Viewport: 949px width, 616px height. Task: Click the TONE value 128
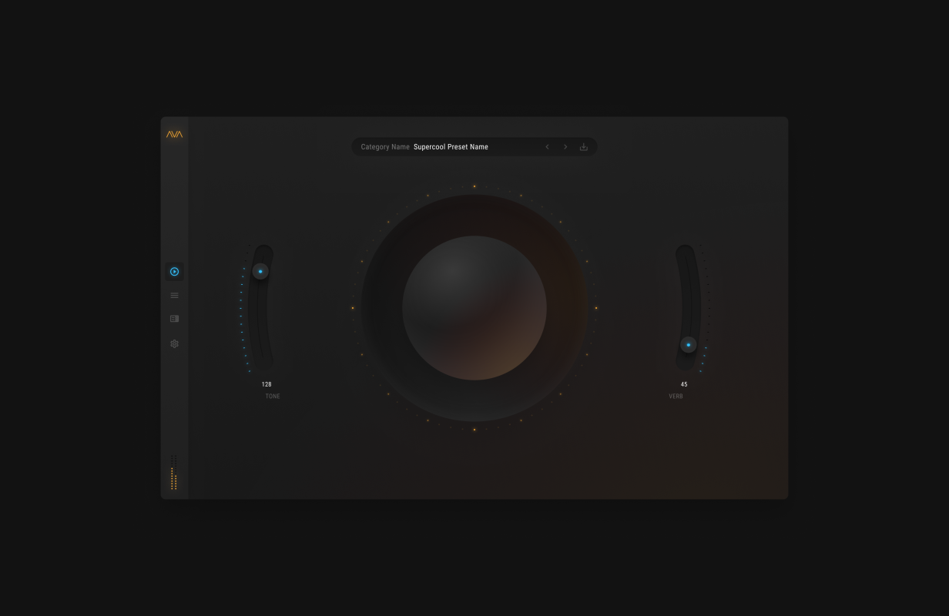267,384
